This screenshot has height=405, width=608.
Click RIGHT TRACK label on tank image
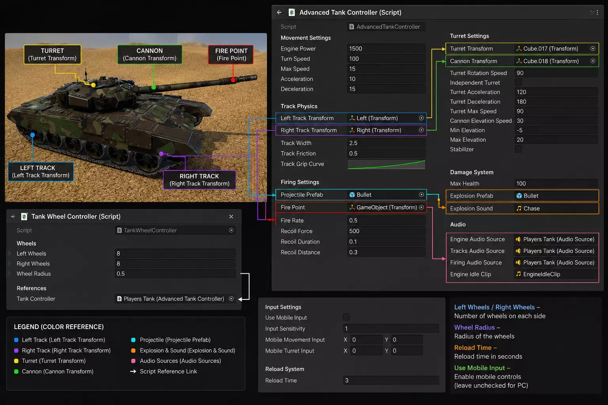(x=199, y=180)
